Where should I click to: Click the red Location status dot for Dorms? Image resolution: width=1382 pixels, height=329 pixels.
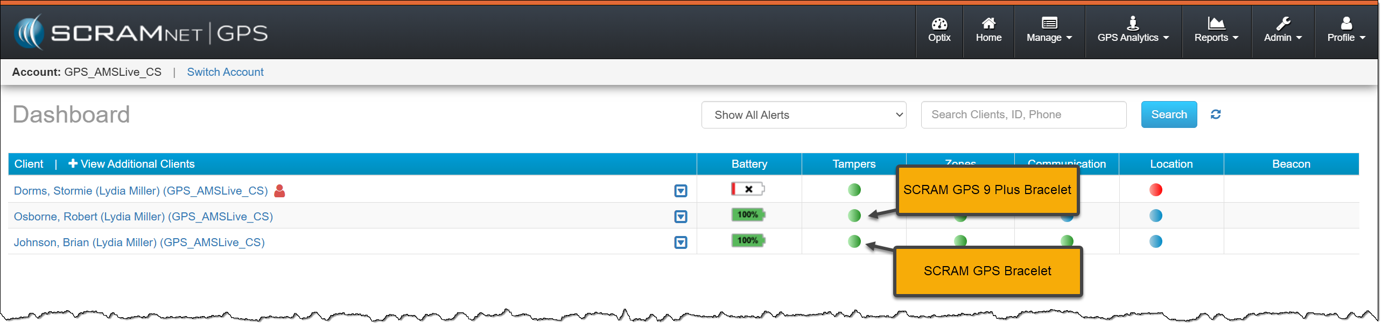1155,190
